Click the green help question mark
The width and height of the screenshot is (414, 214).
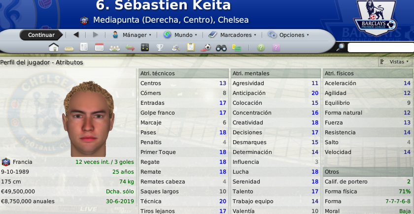[261, 48]
